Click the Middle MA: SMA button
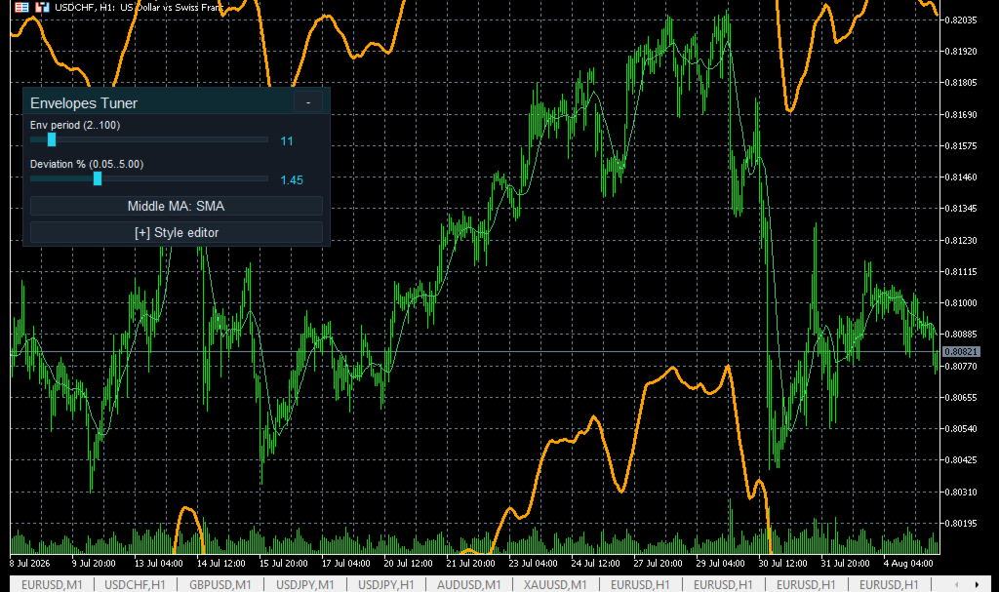The image size is (999, 592). click(177, 206)
